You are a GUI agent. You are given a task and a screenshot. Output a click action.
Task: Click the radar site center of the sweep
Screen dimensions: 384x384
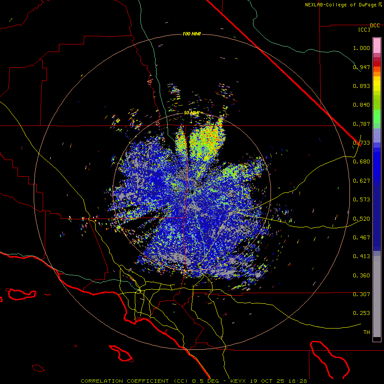click(x=192, y=192)
